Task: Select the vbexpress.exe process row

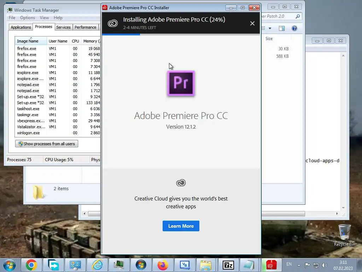Action: [58, 121]
